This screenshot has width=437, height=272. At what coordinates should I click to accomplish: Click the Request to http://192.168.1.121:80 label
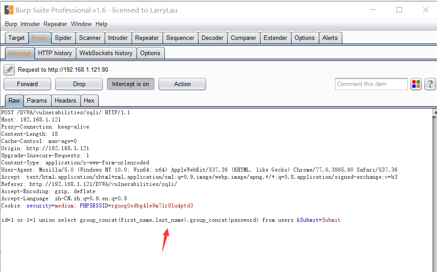point(63,69)
